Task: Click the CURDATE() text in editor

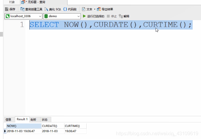Action: tap(115, 25)
